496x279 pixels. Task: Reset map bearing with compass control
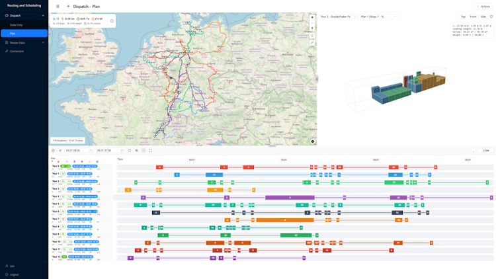[312, 28]
